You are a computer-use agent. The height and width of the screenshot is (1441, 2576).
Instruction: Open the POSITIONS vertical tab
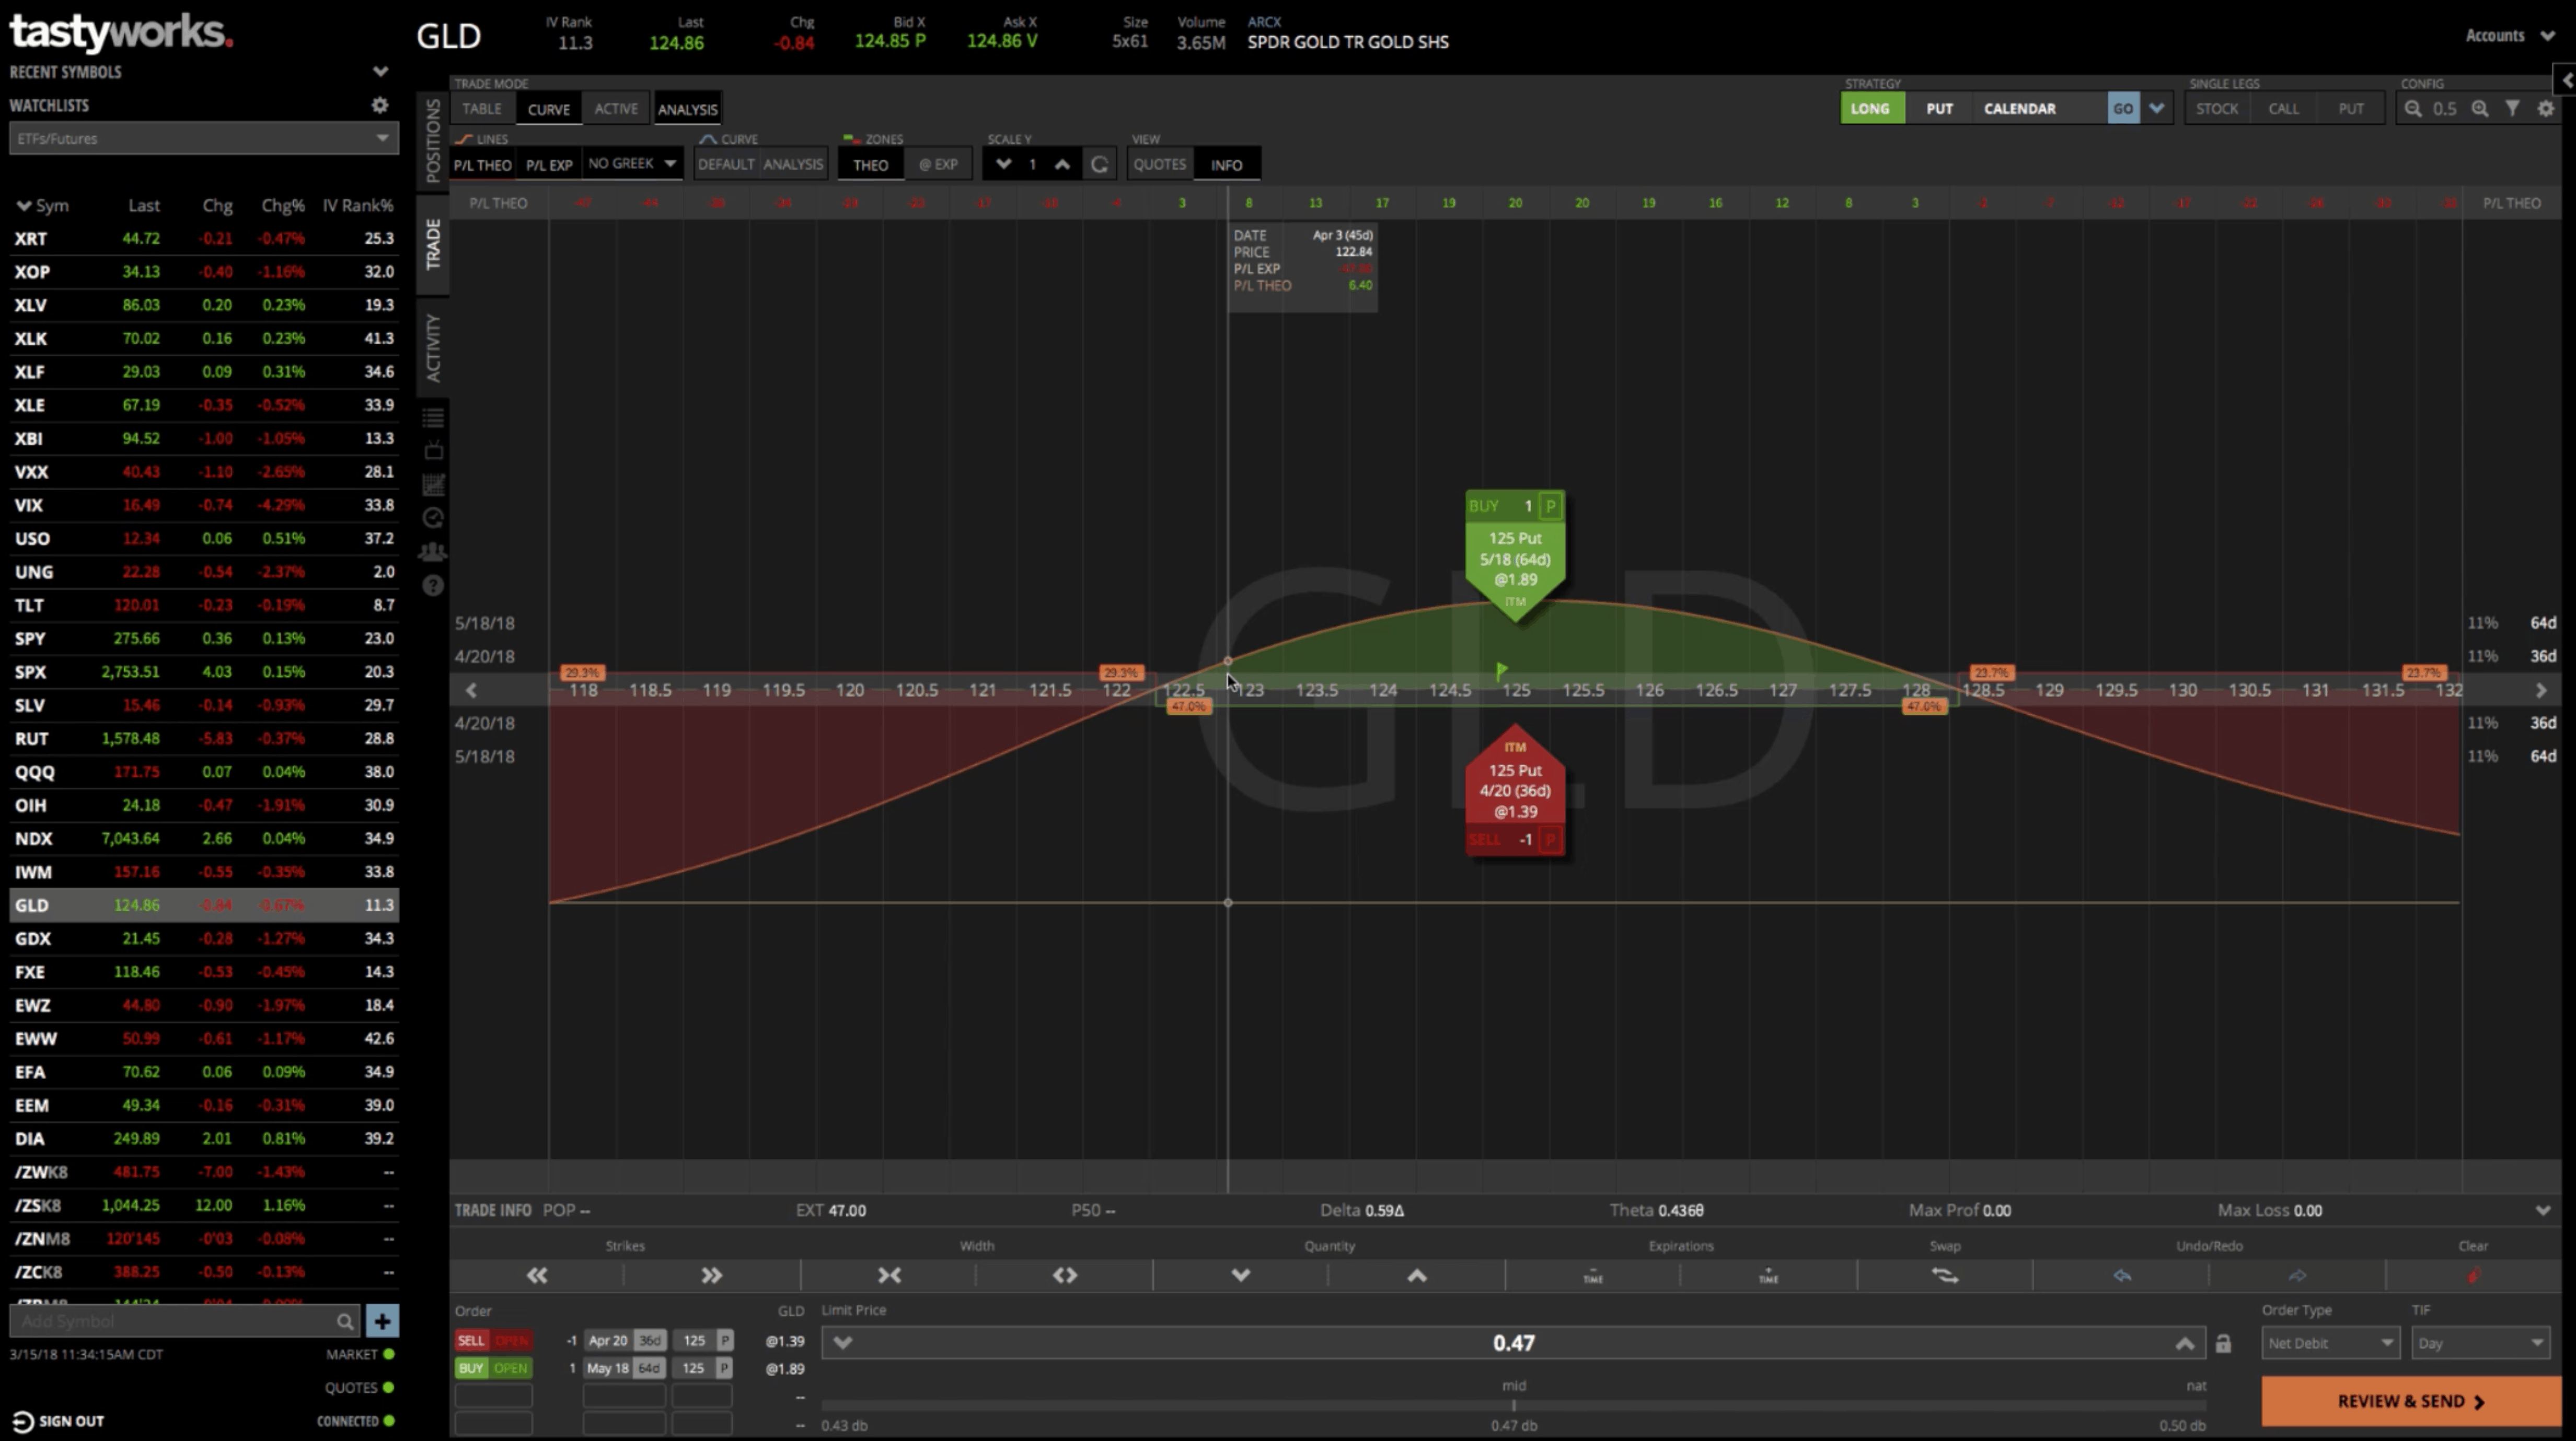433,140
